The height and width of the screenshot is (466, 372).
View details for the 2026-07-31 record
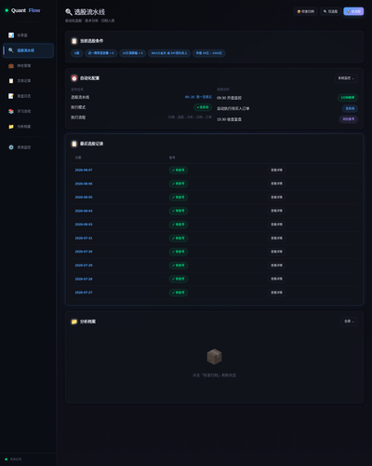pos(276,239)
